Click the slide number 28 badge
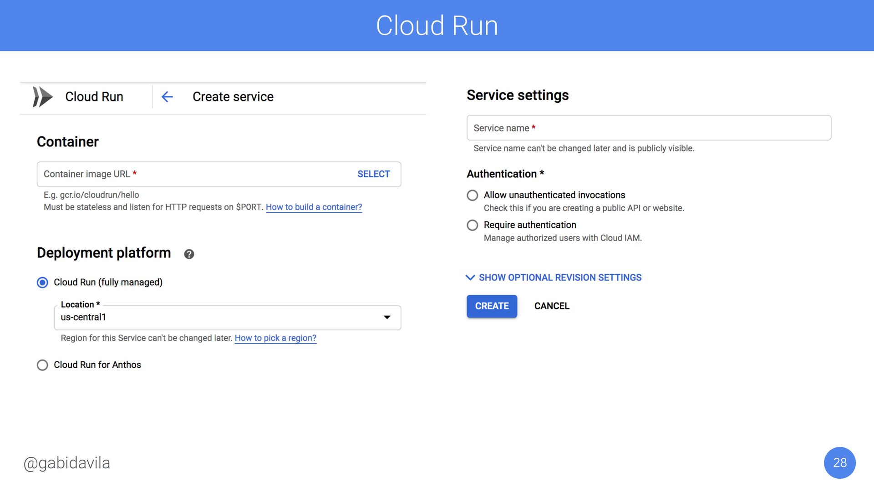 point(839,463)
